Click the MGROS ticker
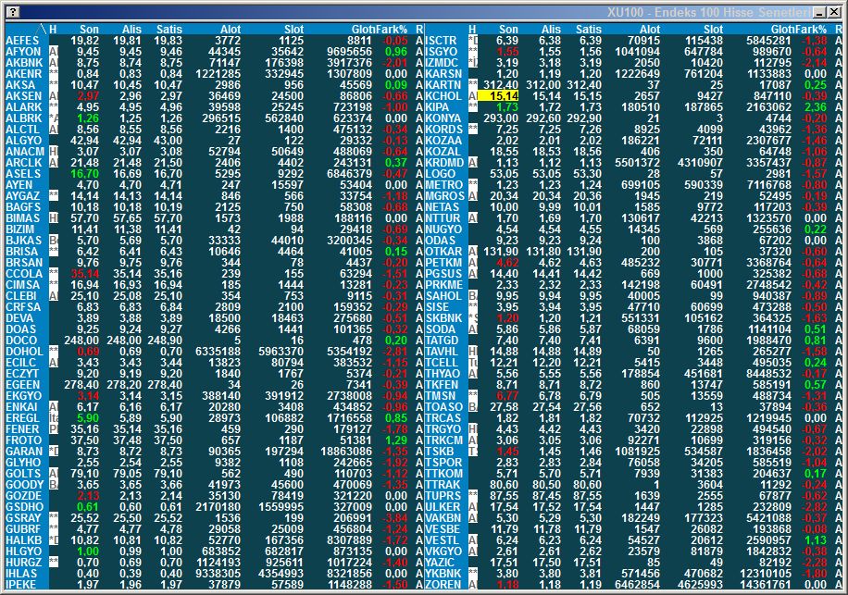 444,196
